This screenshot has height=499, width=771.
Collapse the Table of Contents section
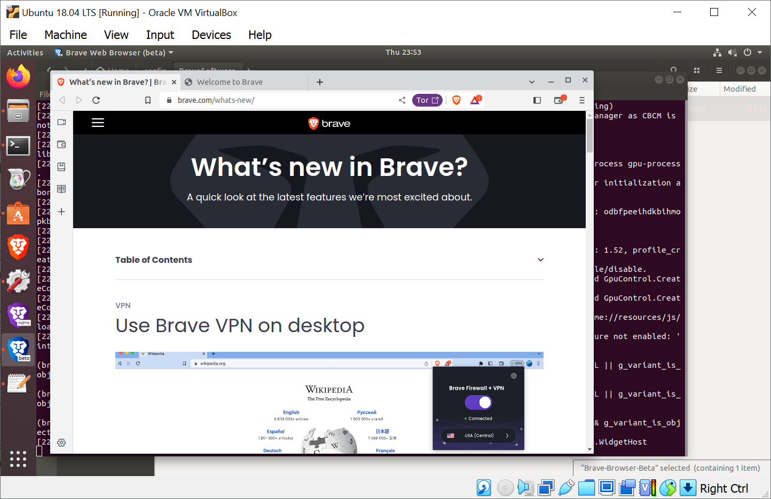pos(540,260)
